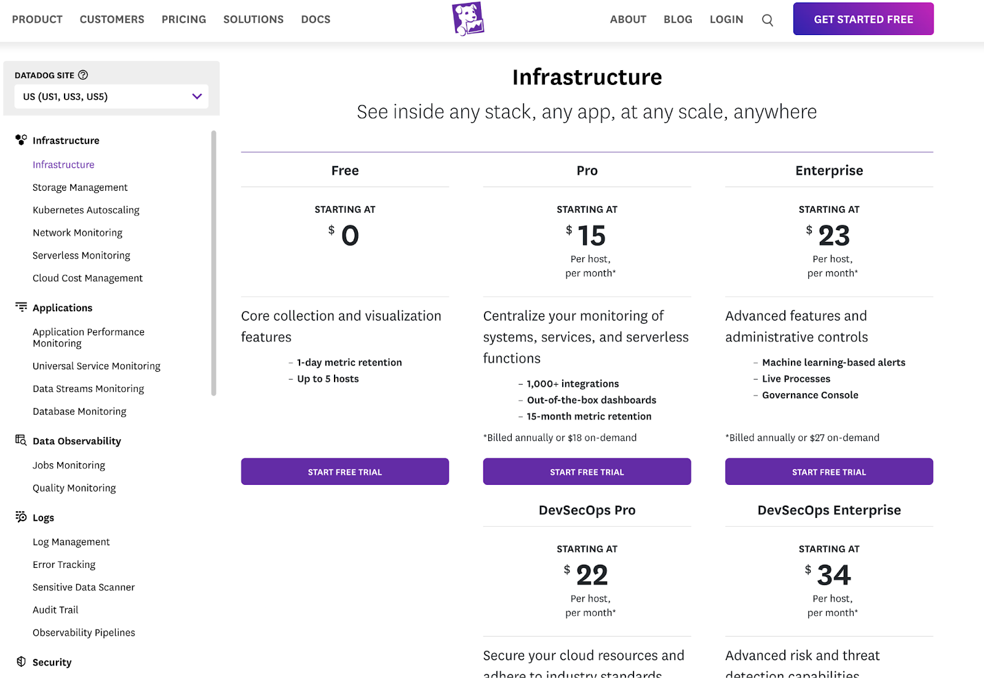Click the DevSecOps Enterprise plan title
This screenshot has width=984, height=678.
[x=829, y=510]
